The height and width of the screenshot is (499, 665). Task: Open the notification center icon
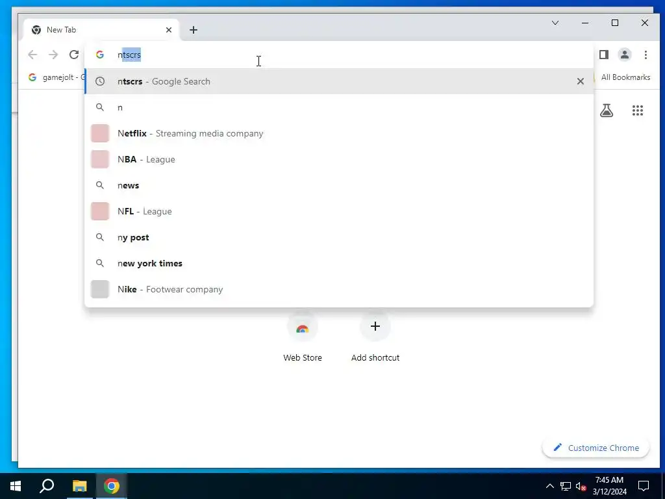pyautogui.click(x=644, y=486)
